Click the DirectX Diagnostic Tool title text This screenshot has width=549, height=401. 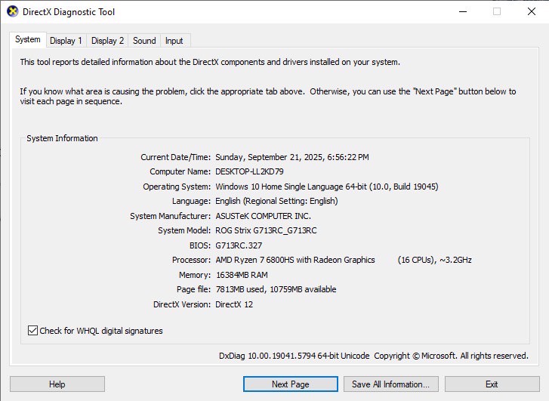(x=70, y=12)
